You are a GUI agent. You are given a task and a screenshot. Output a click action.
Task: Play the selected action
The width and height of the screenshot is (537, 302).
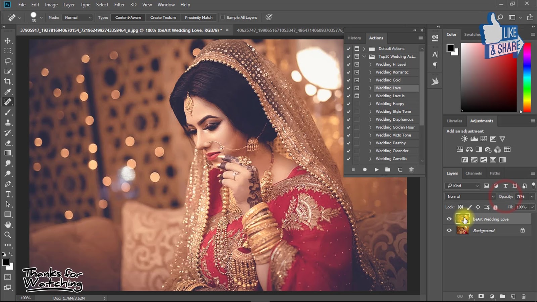(x=377, y=170)
